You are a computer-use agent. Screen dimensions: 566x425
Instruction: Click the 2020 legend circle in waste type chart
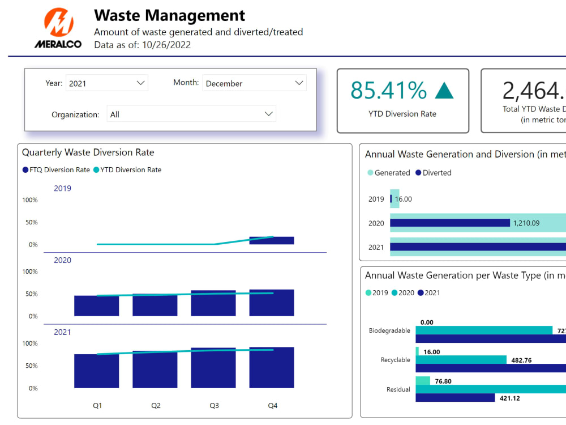coord(395,293)
